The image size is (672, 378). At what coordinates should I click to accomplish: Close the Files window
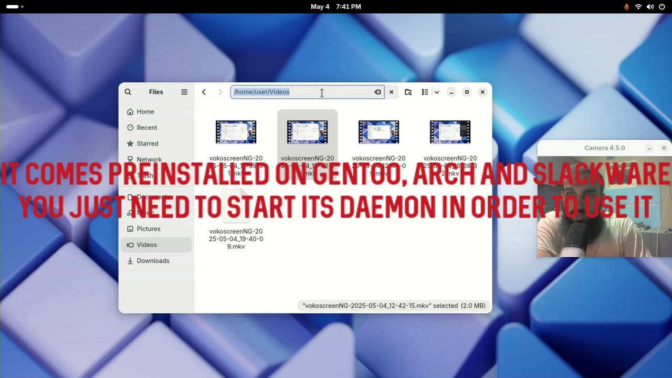pos(482,92)
